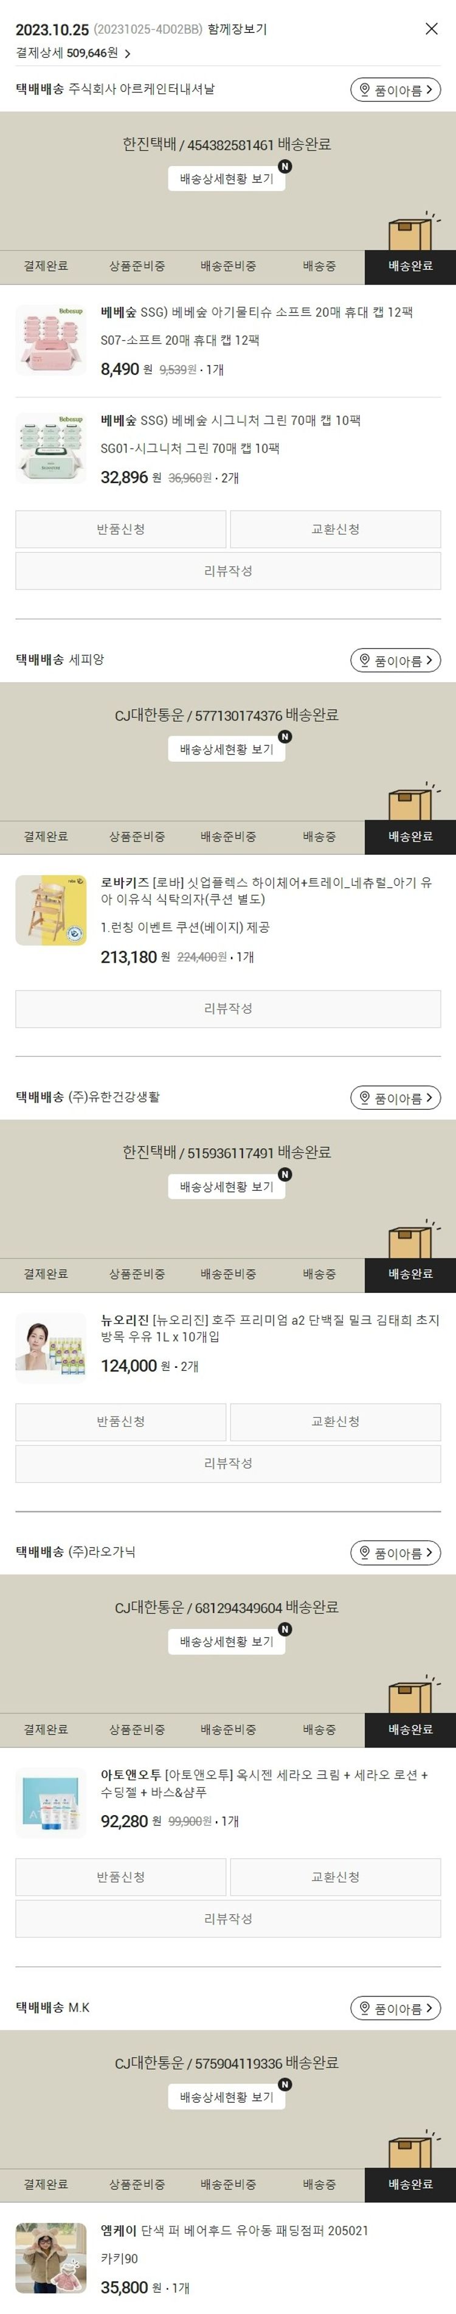Viewport: 456px width, 2314px height.
Task: Select 배송완료 step in first shipment
Action: pyautogui.click(x=410, y=267)
